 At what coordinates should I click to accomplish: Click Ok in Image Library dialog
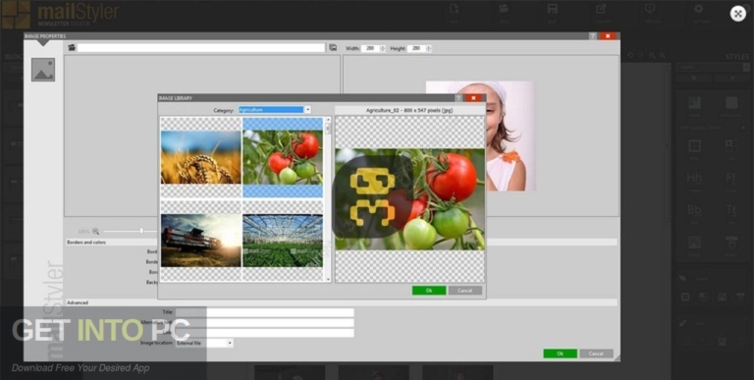pyautogui.click(x=429, y=291)
